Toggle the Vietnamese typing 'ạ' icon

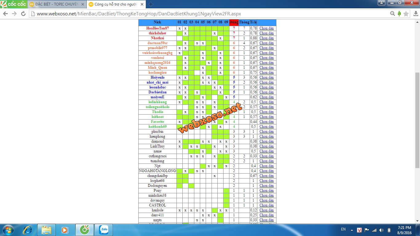tap(399, 14)
